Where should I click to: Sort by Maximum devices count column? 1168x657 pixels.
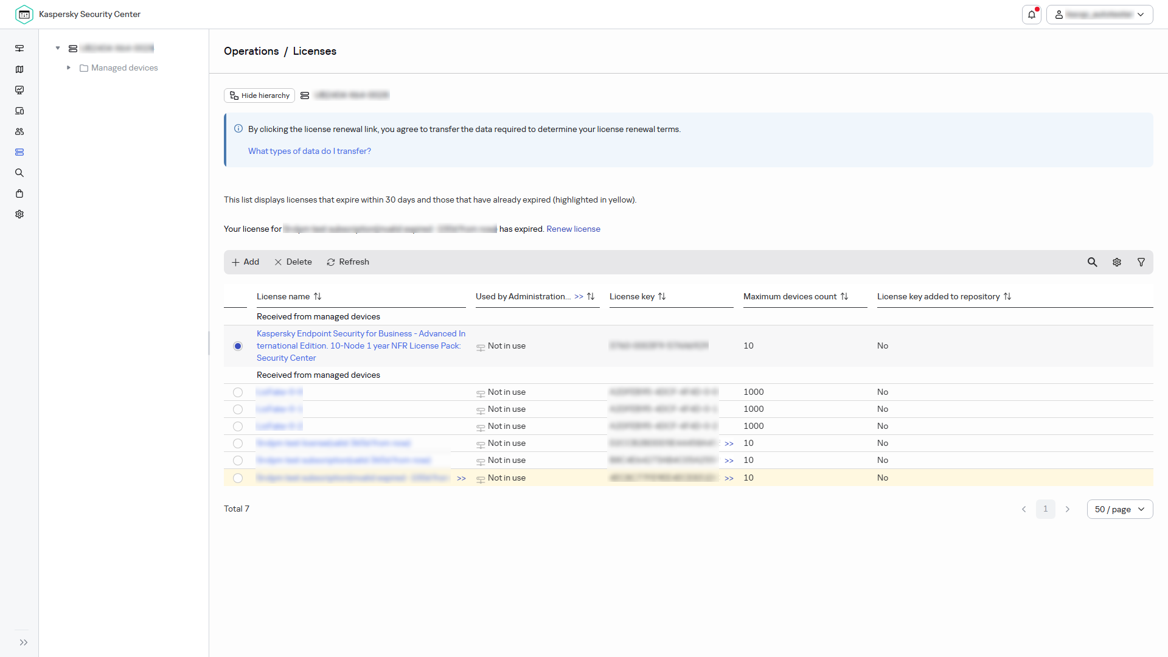(x=844, y=296)
